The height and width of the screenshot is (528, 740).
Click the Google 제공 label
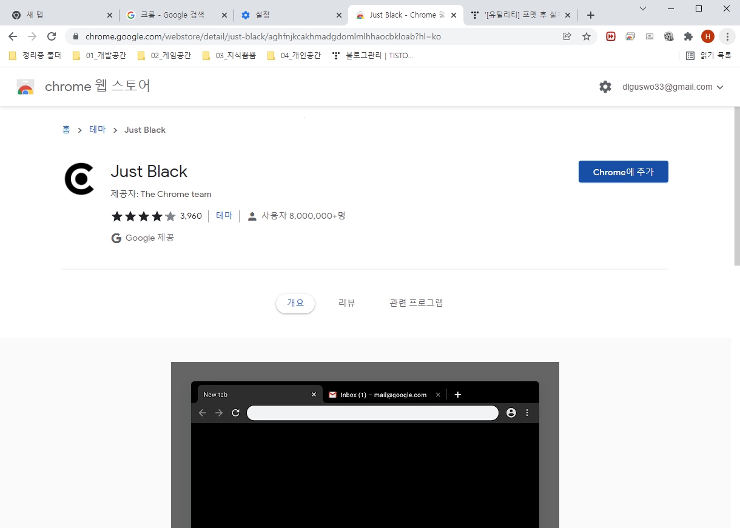tap(143, 238)
